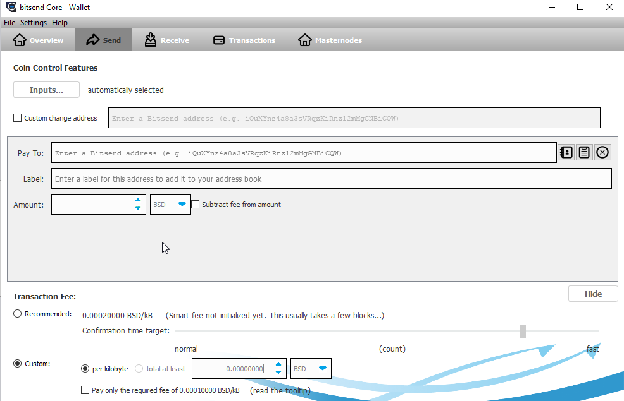
Task: Select the Recommended fee radio button
Action: click(18, 314)
